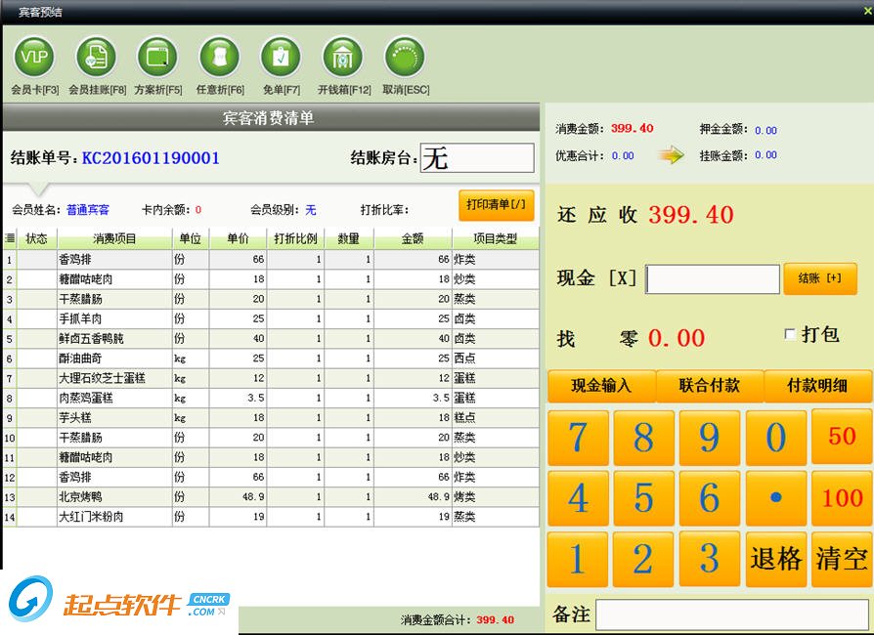Screen dimensions: 874x635
Task: Click the 单价 column header
Action: (238, 238)
